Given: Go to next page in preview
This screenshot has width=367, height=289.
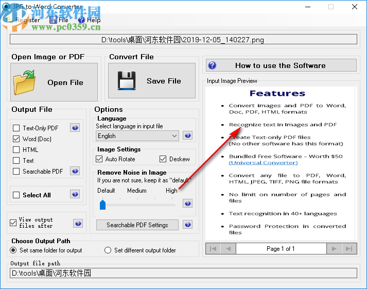Looking at the screenshot, I should pos(334,249).
